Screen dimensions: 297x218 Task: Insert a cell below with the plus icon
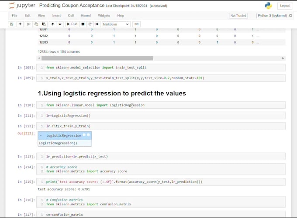pyautogui.click(x=20, y=24)
